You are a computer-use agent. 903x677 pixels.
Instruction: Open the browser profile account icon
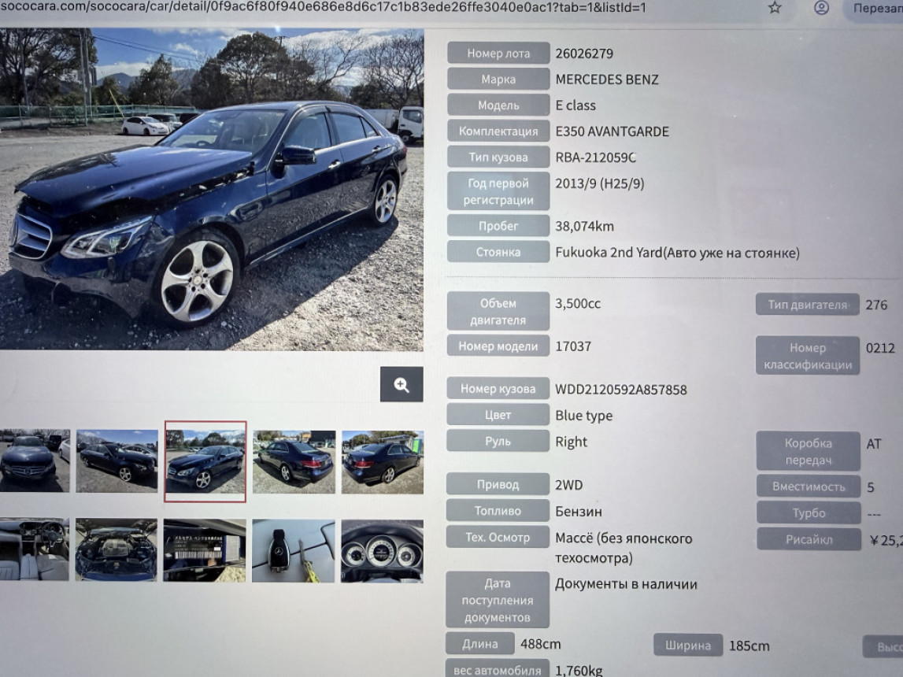[x=821, y=8]
